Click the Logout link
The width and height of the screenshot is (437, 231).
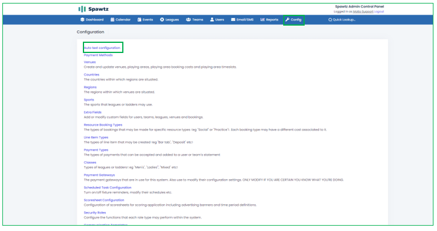(x=379, y=12)
